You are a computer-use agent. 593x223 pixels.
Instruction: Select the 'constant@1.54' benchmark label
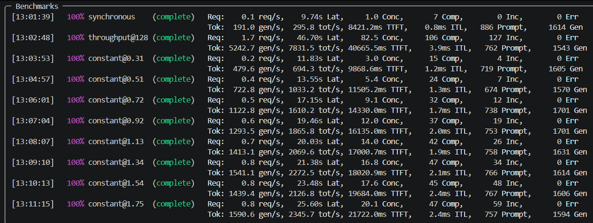116,183
